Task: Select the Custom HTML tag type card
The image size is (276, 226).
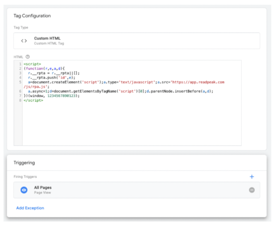Action: click(137, 41)
